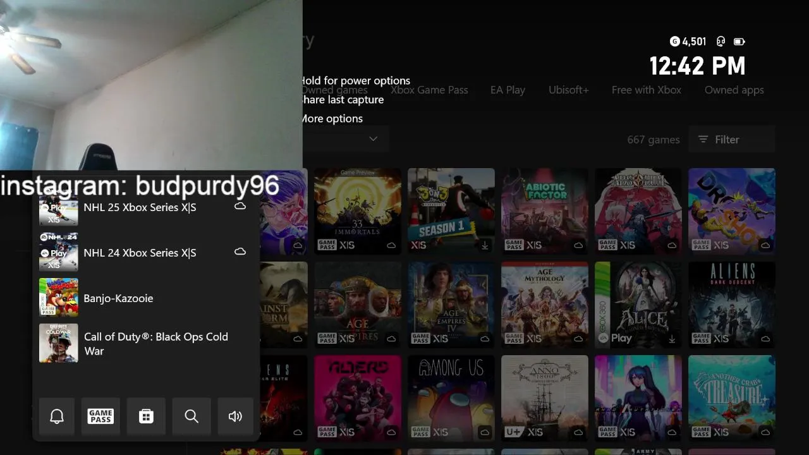809x455 pixels.
Task: Click the filter lines icon
Action: (703, 139)
